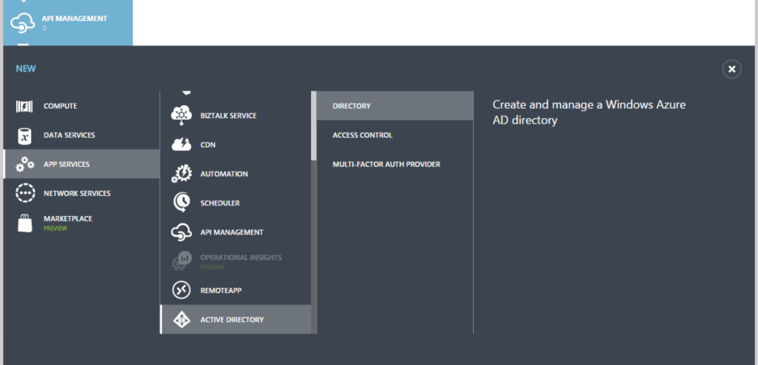Choose API Management label in services list
Screen dimensions: 758x365
coord(232,232)
